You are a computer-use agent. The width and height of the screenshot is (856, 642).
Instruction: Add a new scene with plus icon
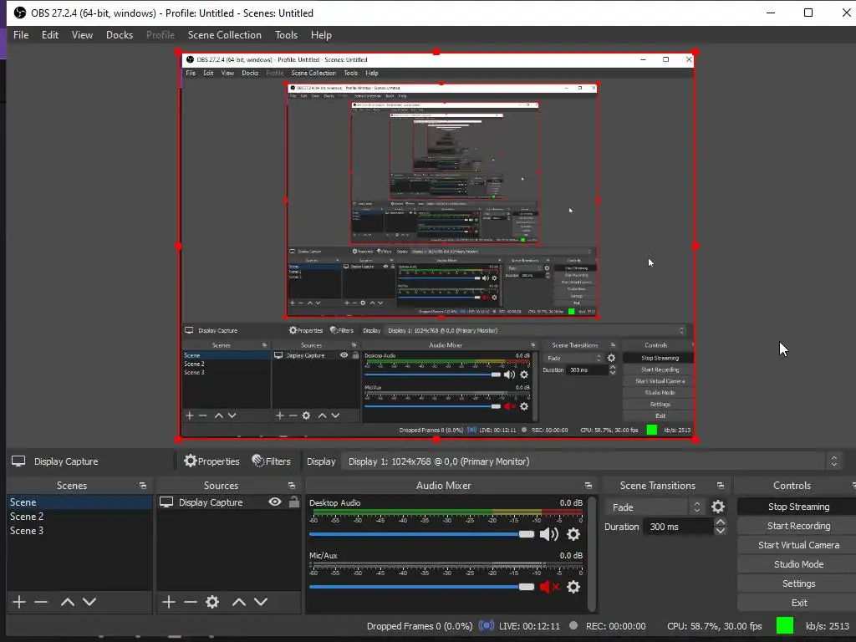[19, 602]
